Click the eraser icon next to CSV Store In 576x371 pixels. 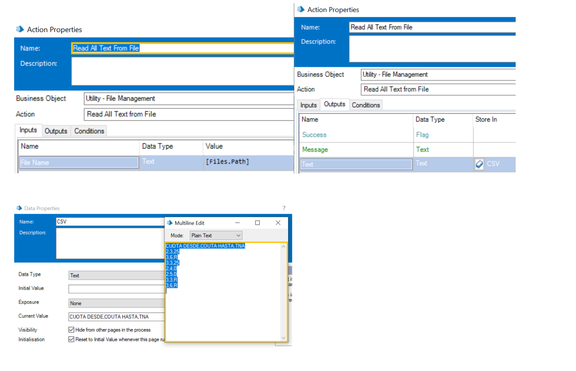pos(479,164)
